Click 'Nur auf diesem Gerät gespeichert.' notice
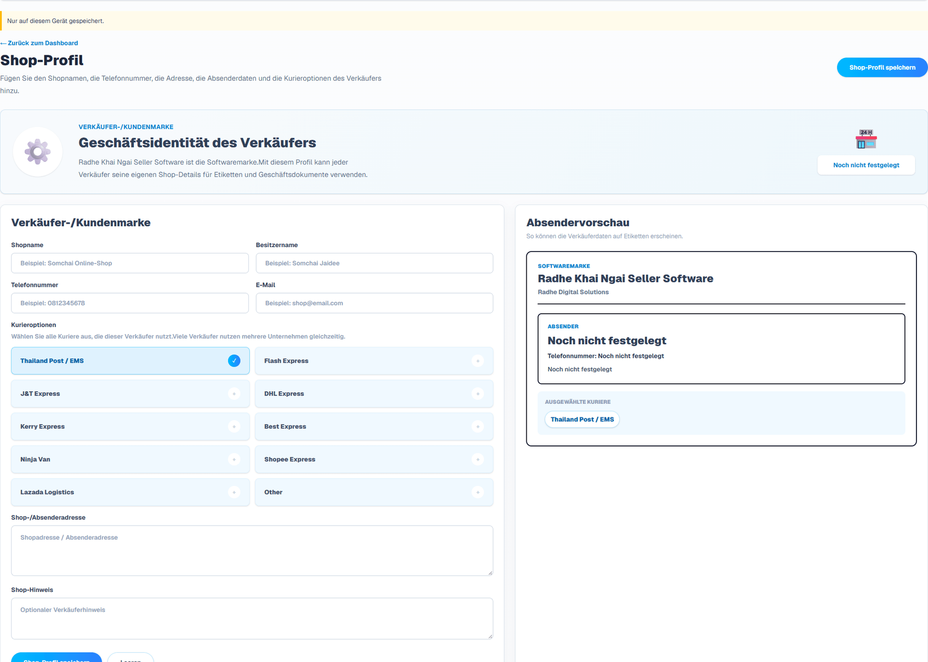Viewport: 928px width, 662px height. point(56,21)
